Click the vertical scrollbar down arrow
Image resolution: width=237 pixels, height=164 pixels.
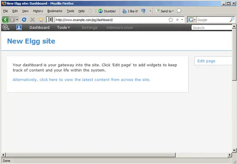234,150
